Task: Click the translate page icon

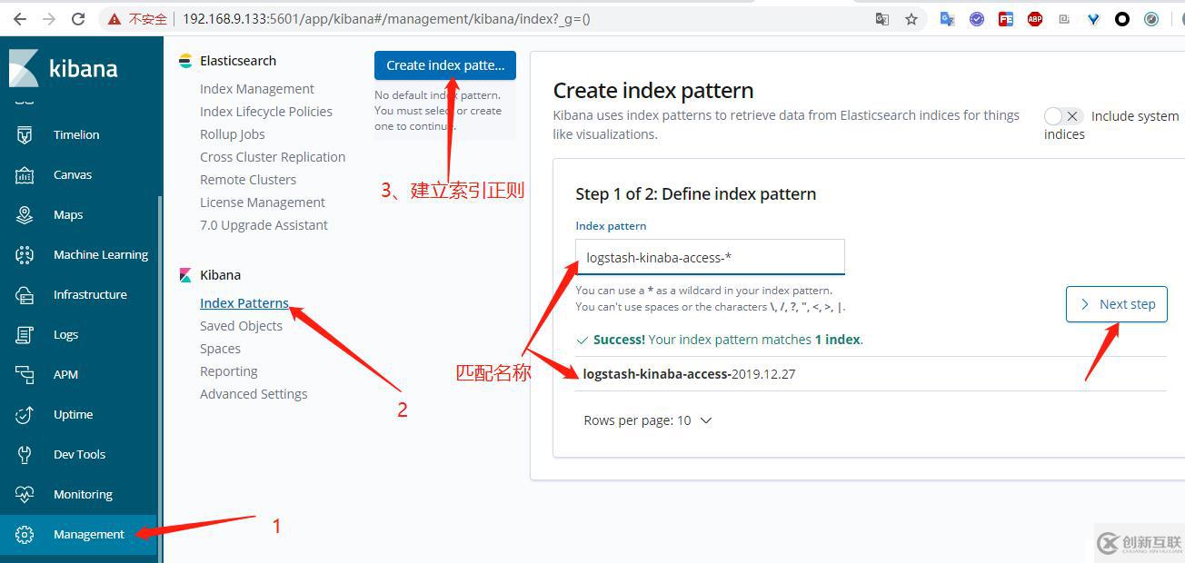Action: (882, 18)
